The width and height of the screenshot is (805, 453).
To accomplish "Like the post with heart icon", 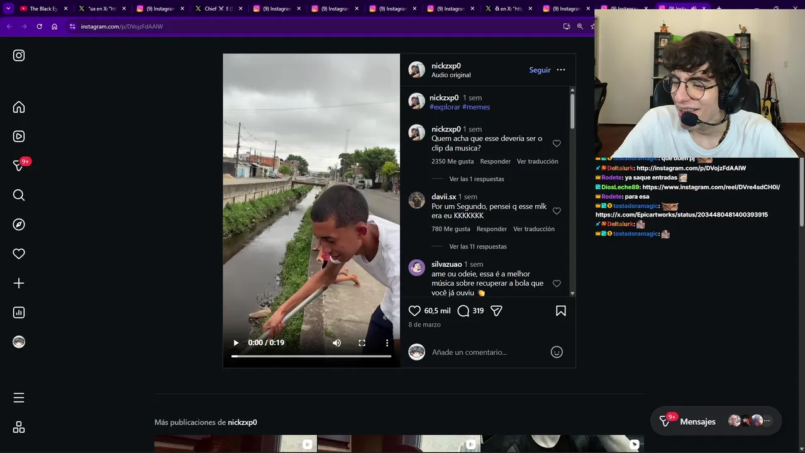I will click(x=414, y=311).
